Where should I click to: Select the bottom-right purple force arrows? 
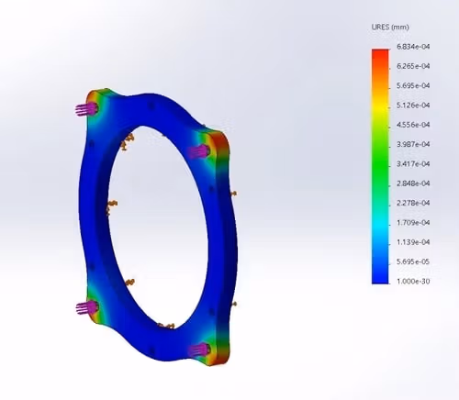pos(199,350)
